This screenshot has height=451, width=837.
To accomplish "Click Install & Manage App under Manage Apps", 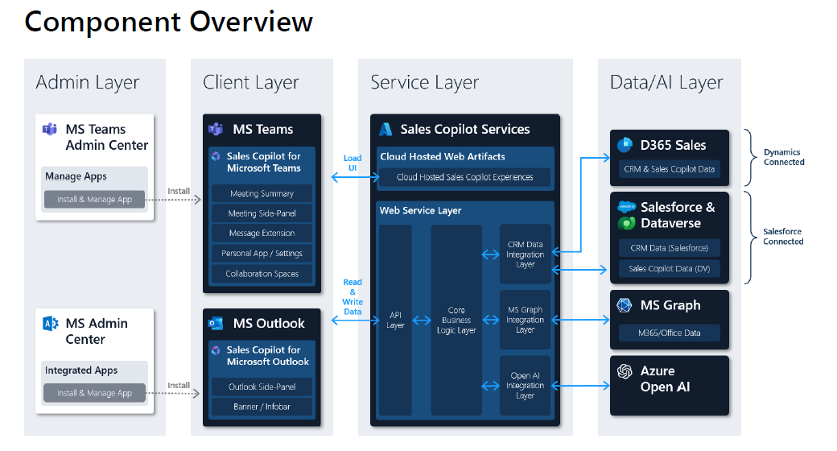I will pyautogui.click(x=94, y=199).
